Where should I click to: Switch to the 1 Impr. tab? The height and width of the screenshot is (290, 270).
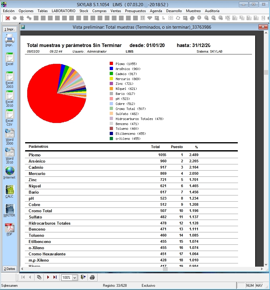(9, 29)
